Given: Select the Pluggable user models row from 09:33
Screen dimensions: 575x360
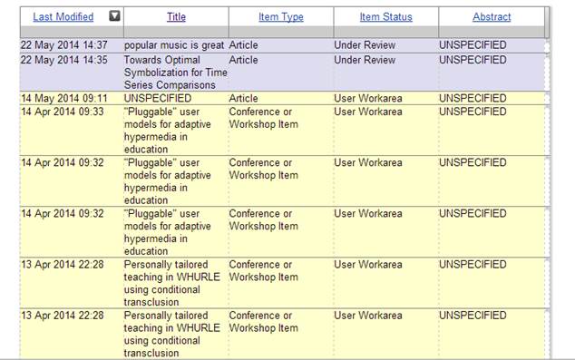Looking at the screenshot, I should pyautogui.click(x=282, y=131).
